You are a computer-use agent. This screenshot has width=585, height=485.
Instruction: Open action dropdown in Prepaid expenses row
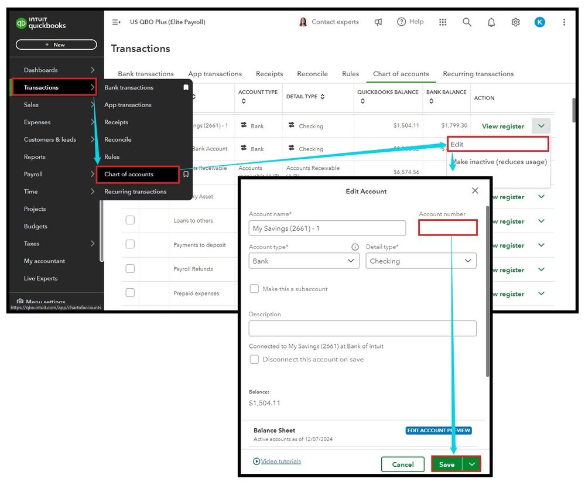coord(541,293)
